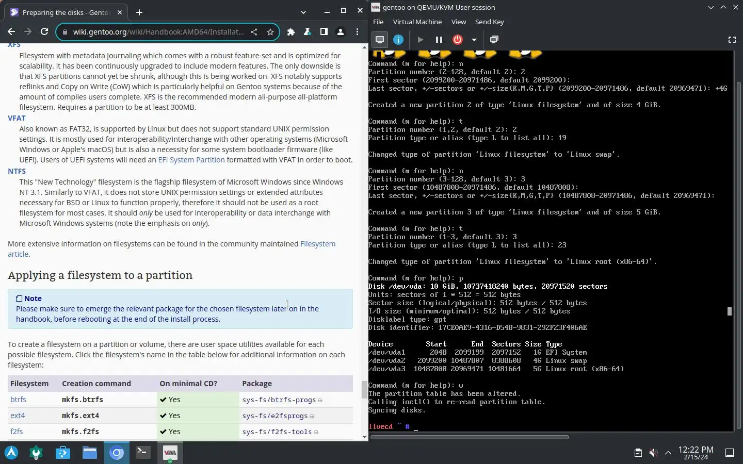The width and height of the screenshot is (743, 464).
Task: Open the f2fs filesystem link
Action: point(17,432)
